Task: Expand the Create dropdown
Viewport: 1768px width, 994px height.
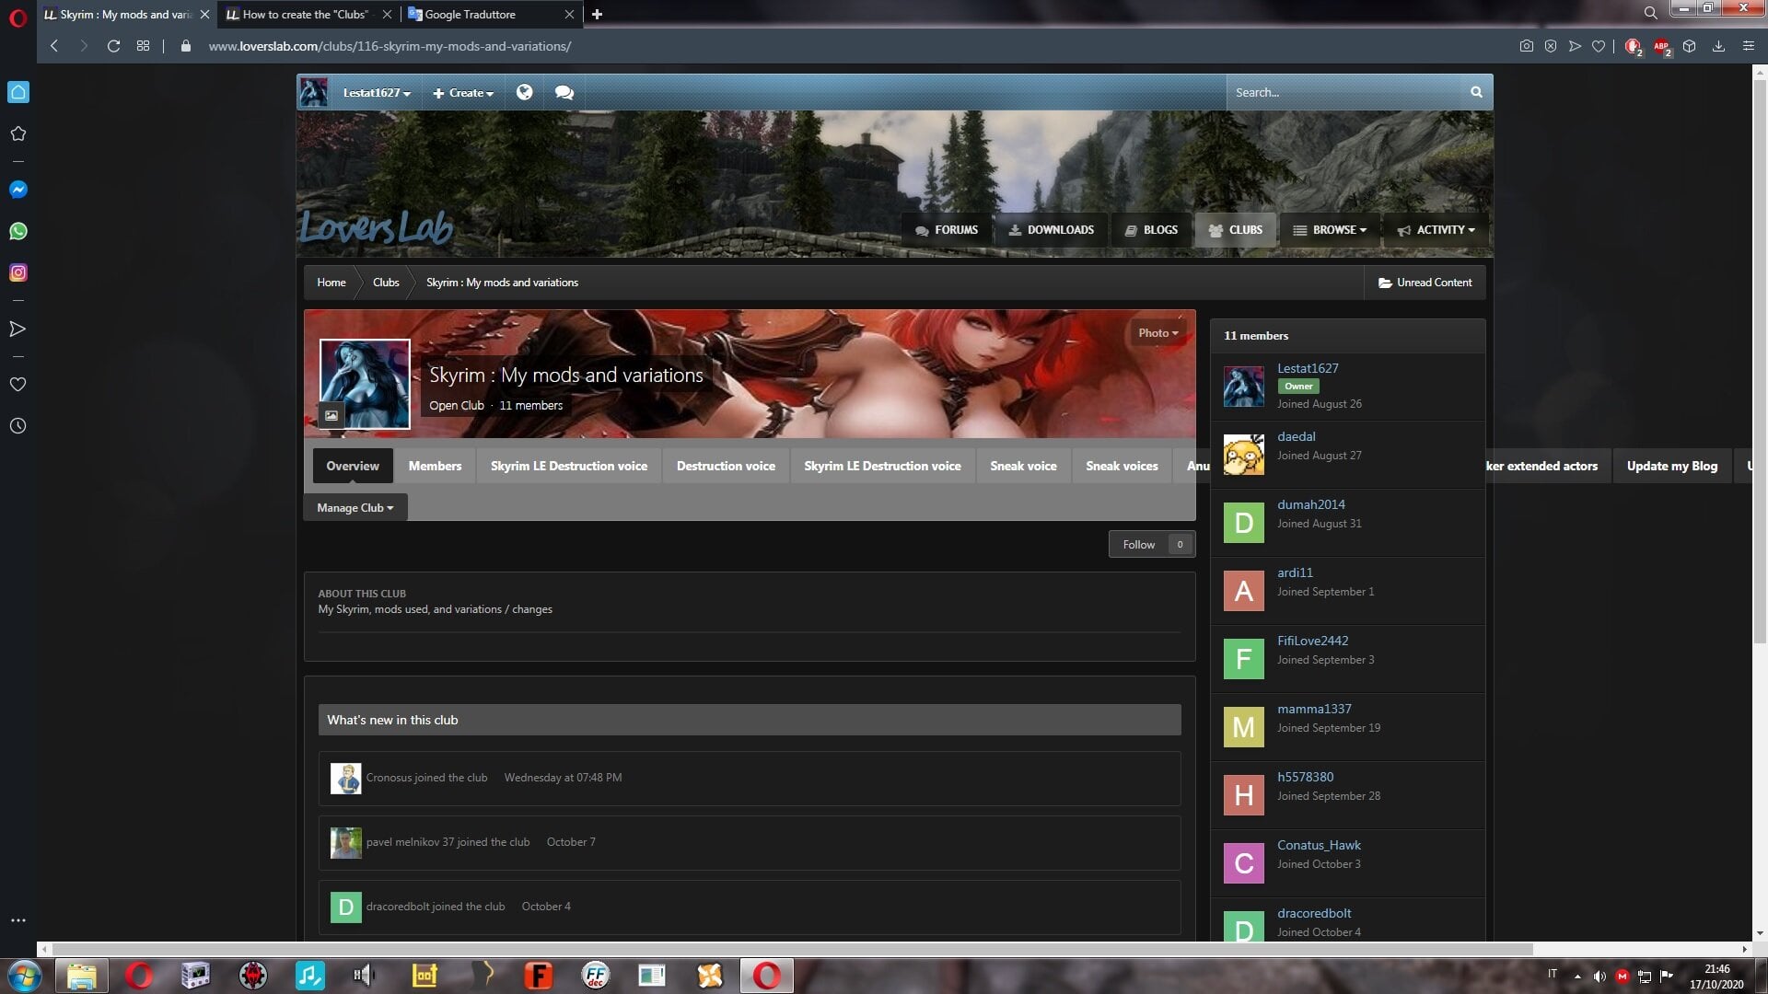Action: point(463,93)
